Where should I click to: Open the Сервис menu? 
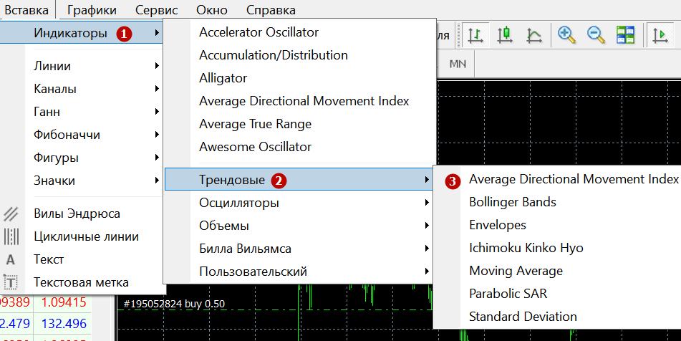[x=156, y=10]
